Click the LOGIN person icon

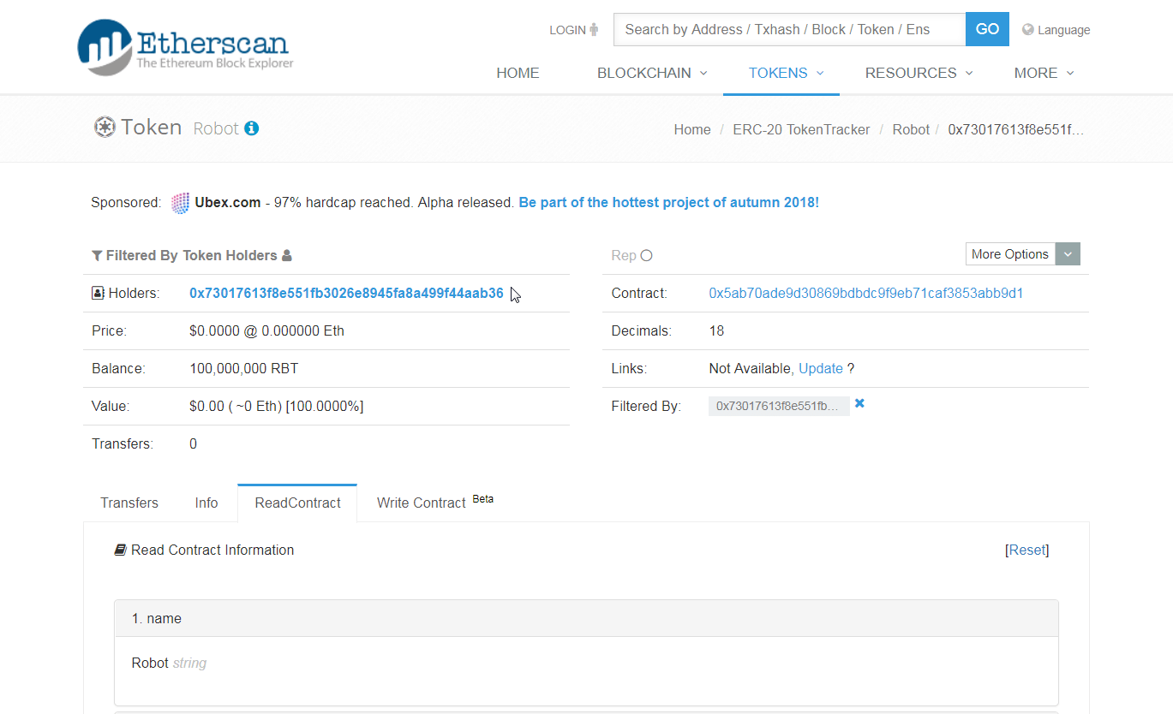coord(593,29)
